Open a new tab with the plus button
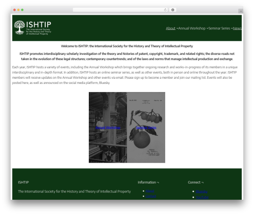The image size is (254, 215). click(241, 11)
